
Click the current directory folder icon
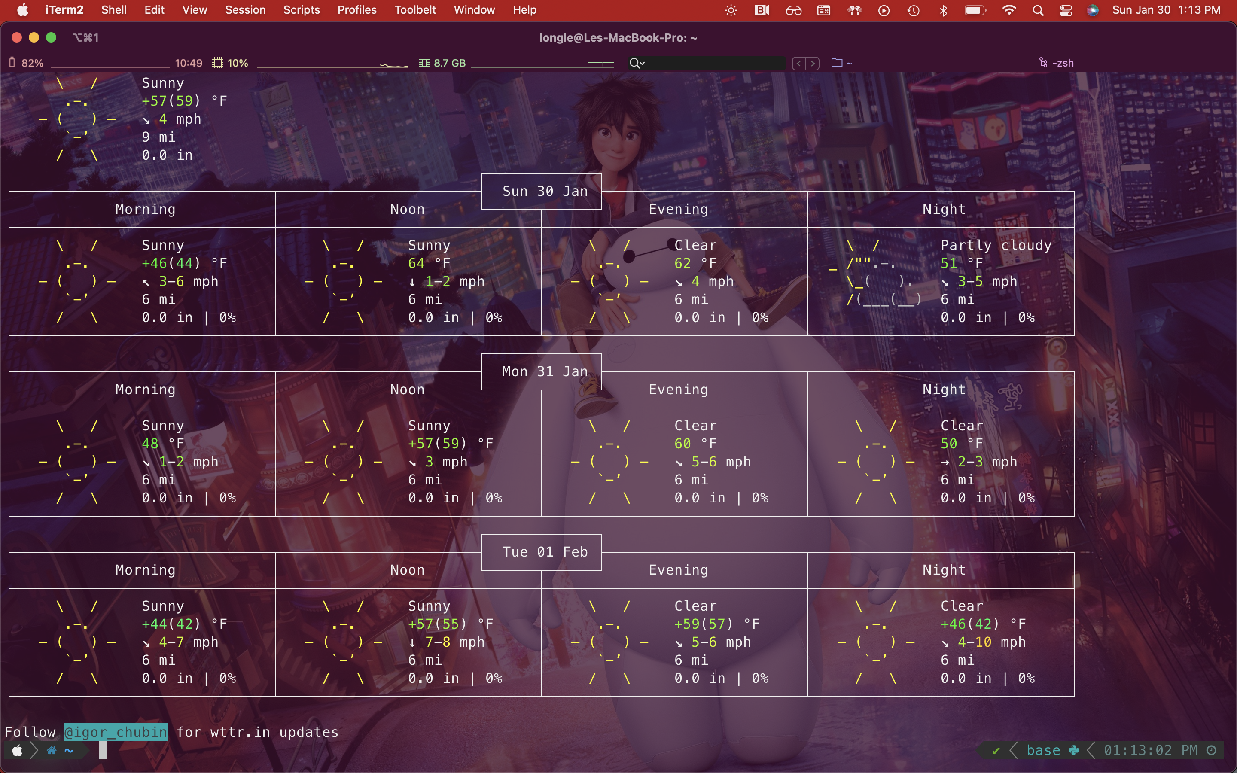click(837, 62)
